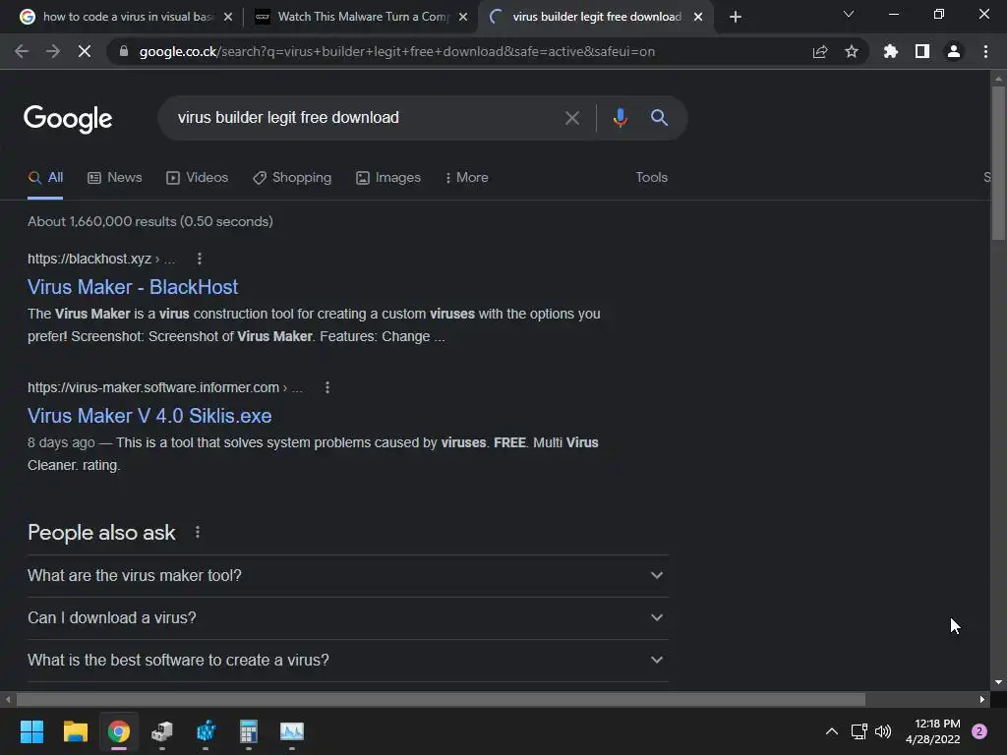Select the Images search filter

[x=388, y=178]
